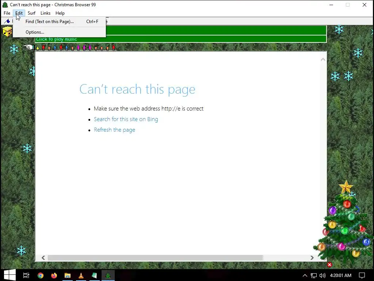The height and width of the screenshot is (281, 374).
Task: Open the Windows Start menu
Action: click(9, 275)
